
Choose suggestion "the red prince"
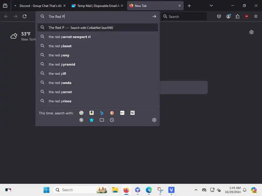[97, 101]
